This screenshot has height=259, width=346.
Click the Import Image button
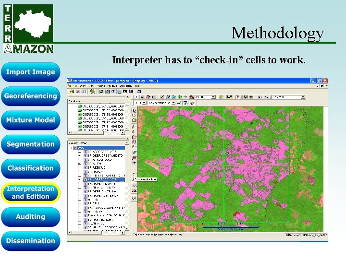(x=30, y=72)
